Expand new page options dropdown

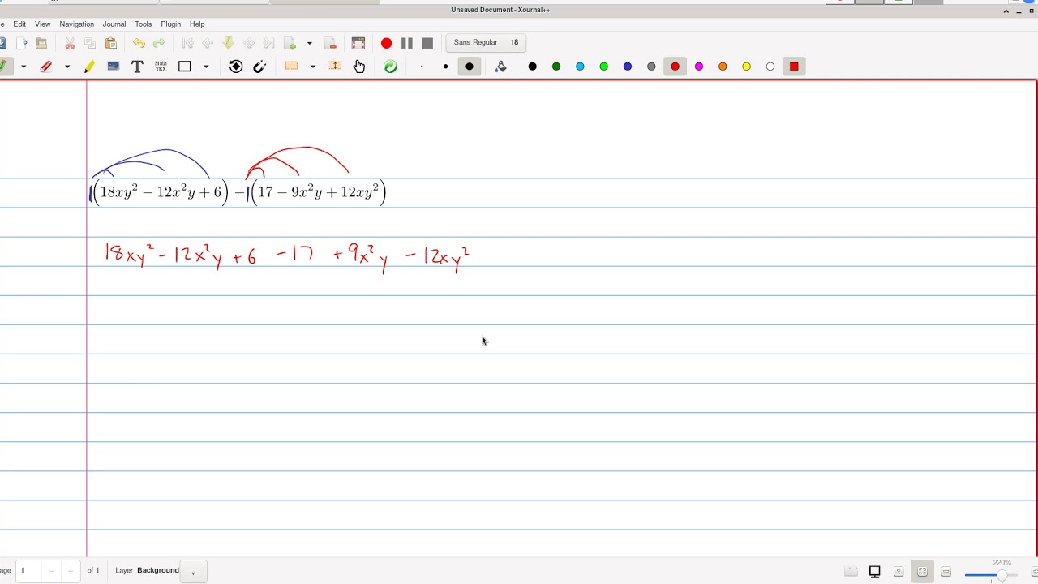309,43
